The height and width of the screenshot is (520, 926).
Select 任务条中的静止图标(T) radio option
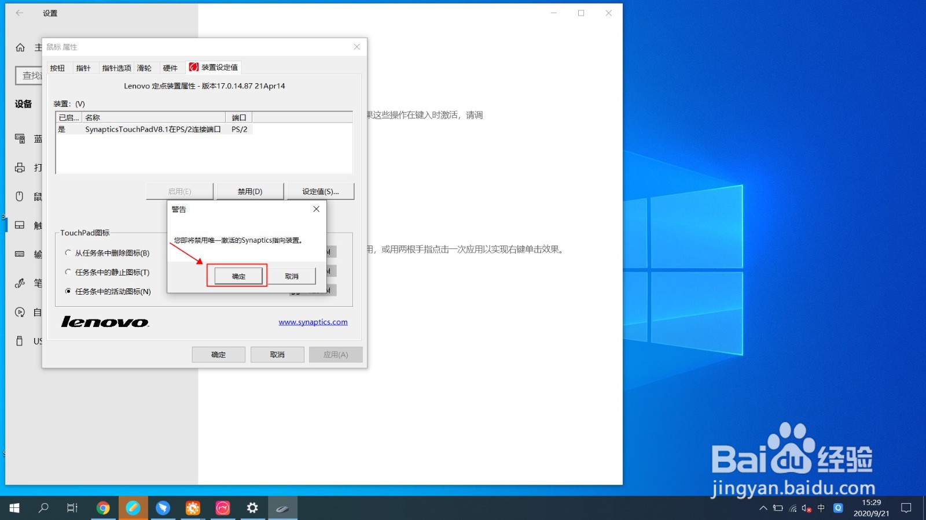[107, 272]
